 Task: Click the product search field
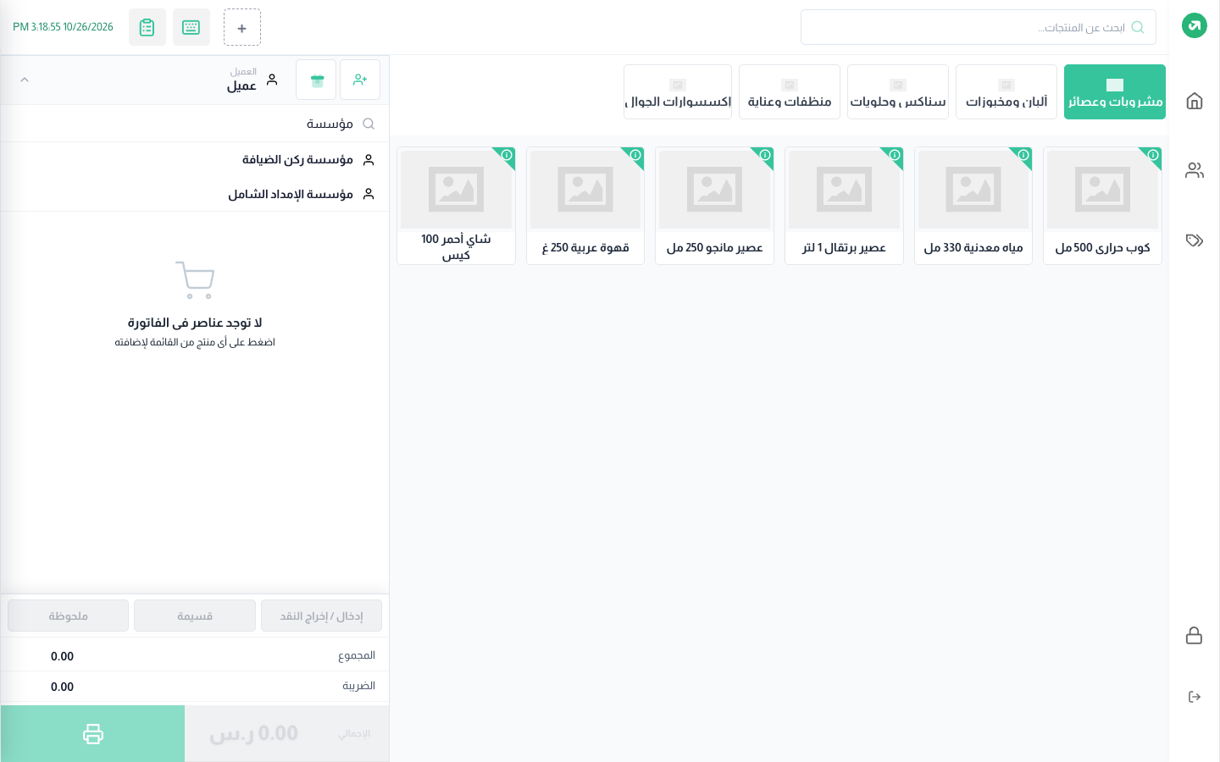(979, 27)
